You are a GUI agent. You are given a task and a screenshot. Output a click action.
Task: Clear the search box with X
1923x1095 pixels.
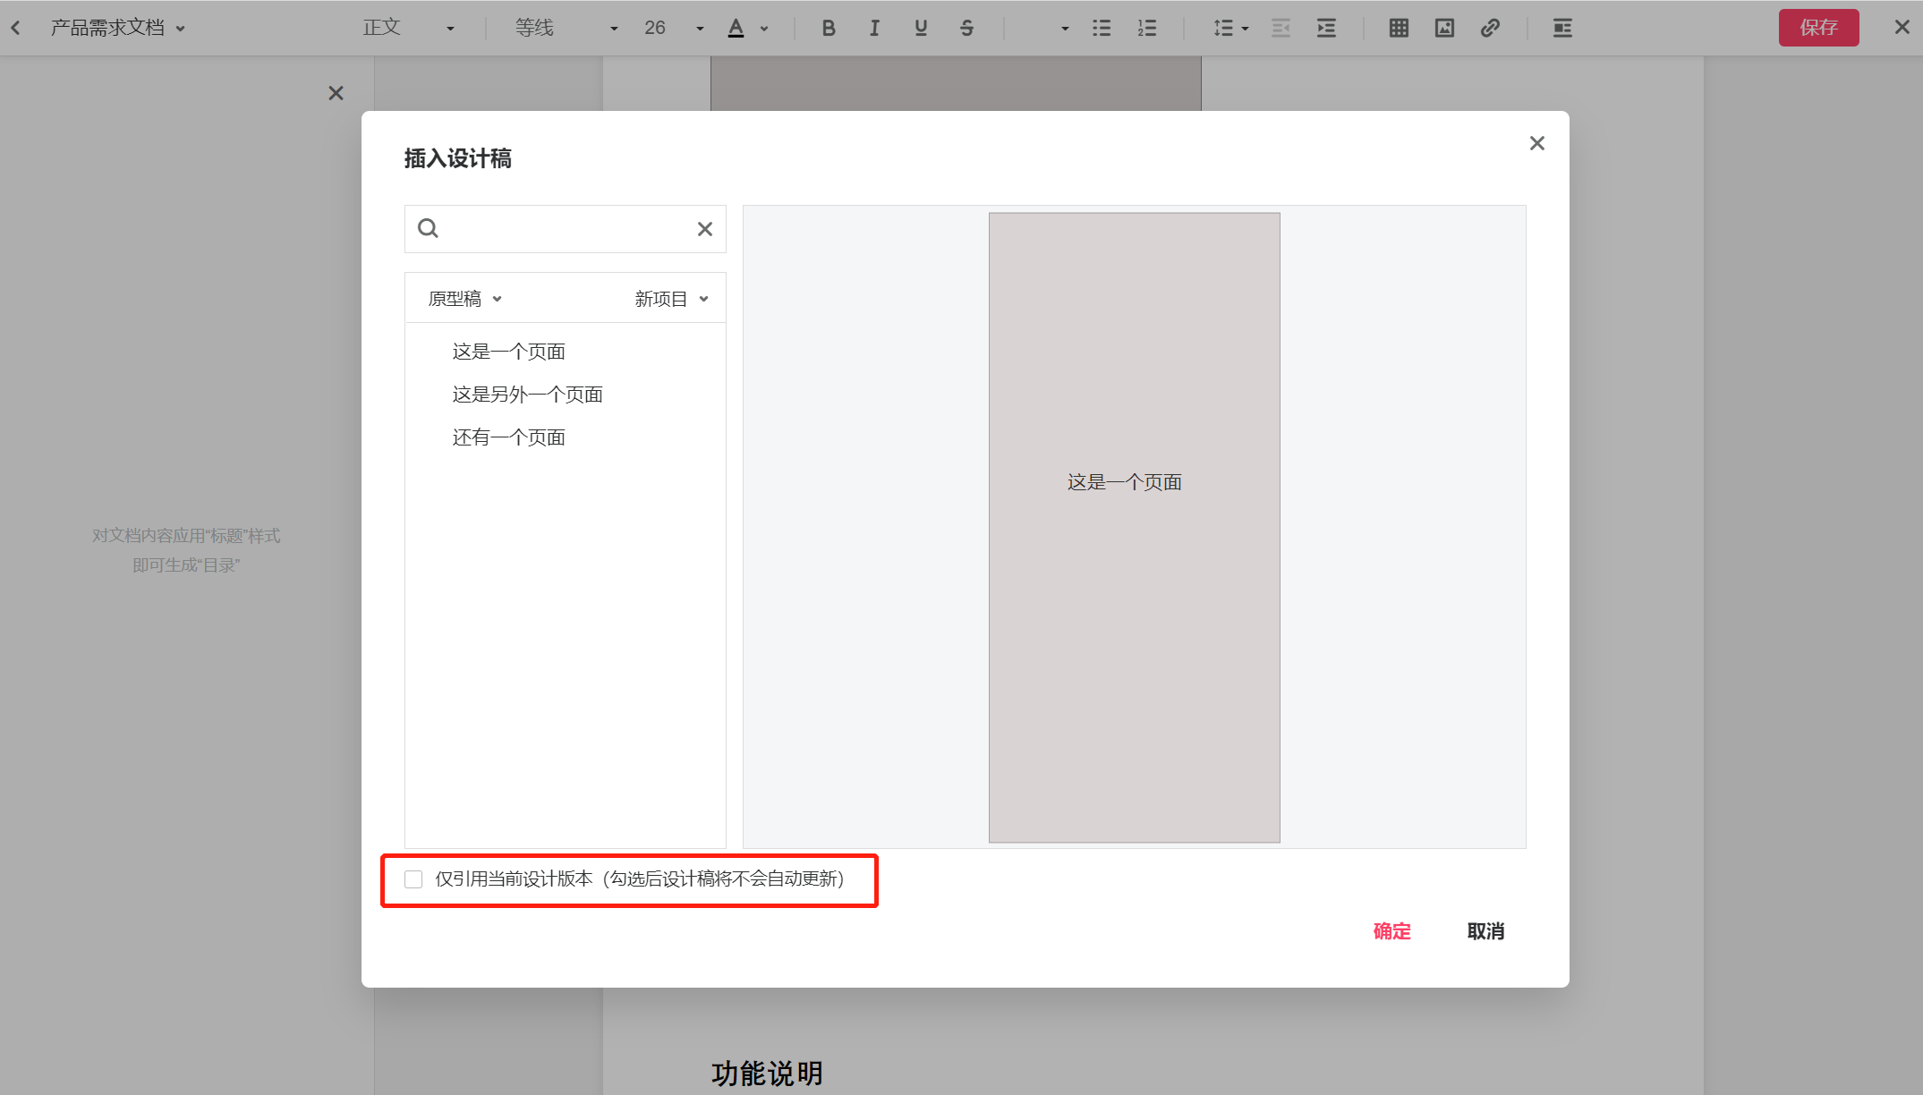click(705, 229)
